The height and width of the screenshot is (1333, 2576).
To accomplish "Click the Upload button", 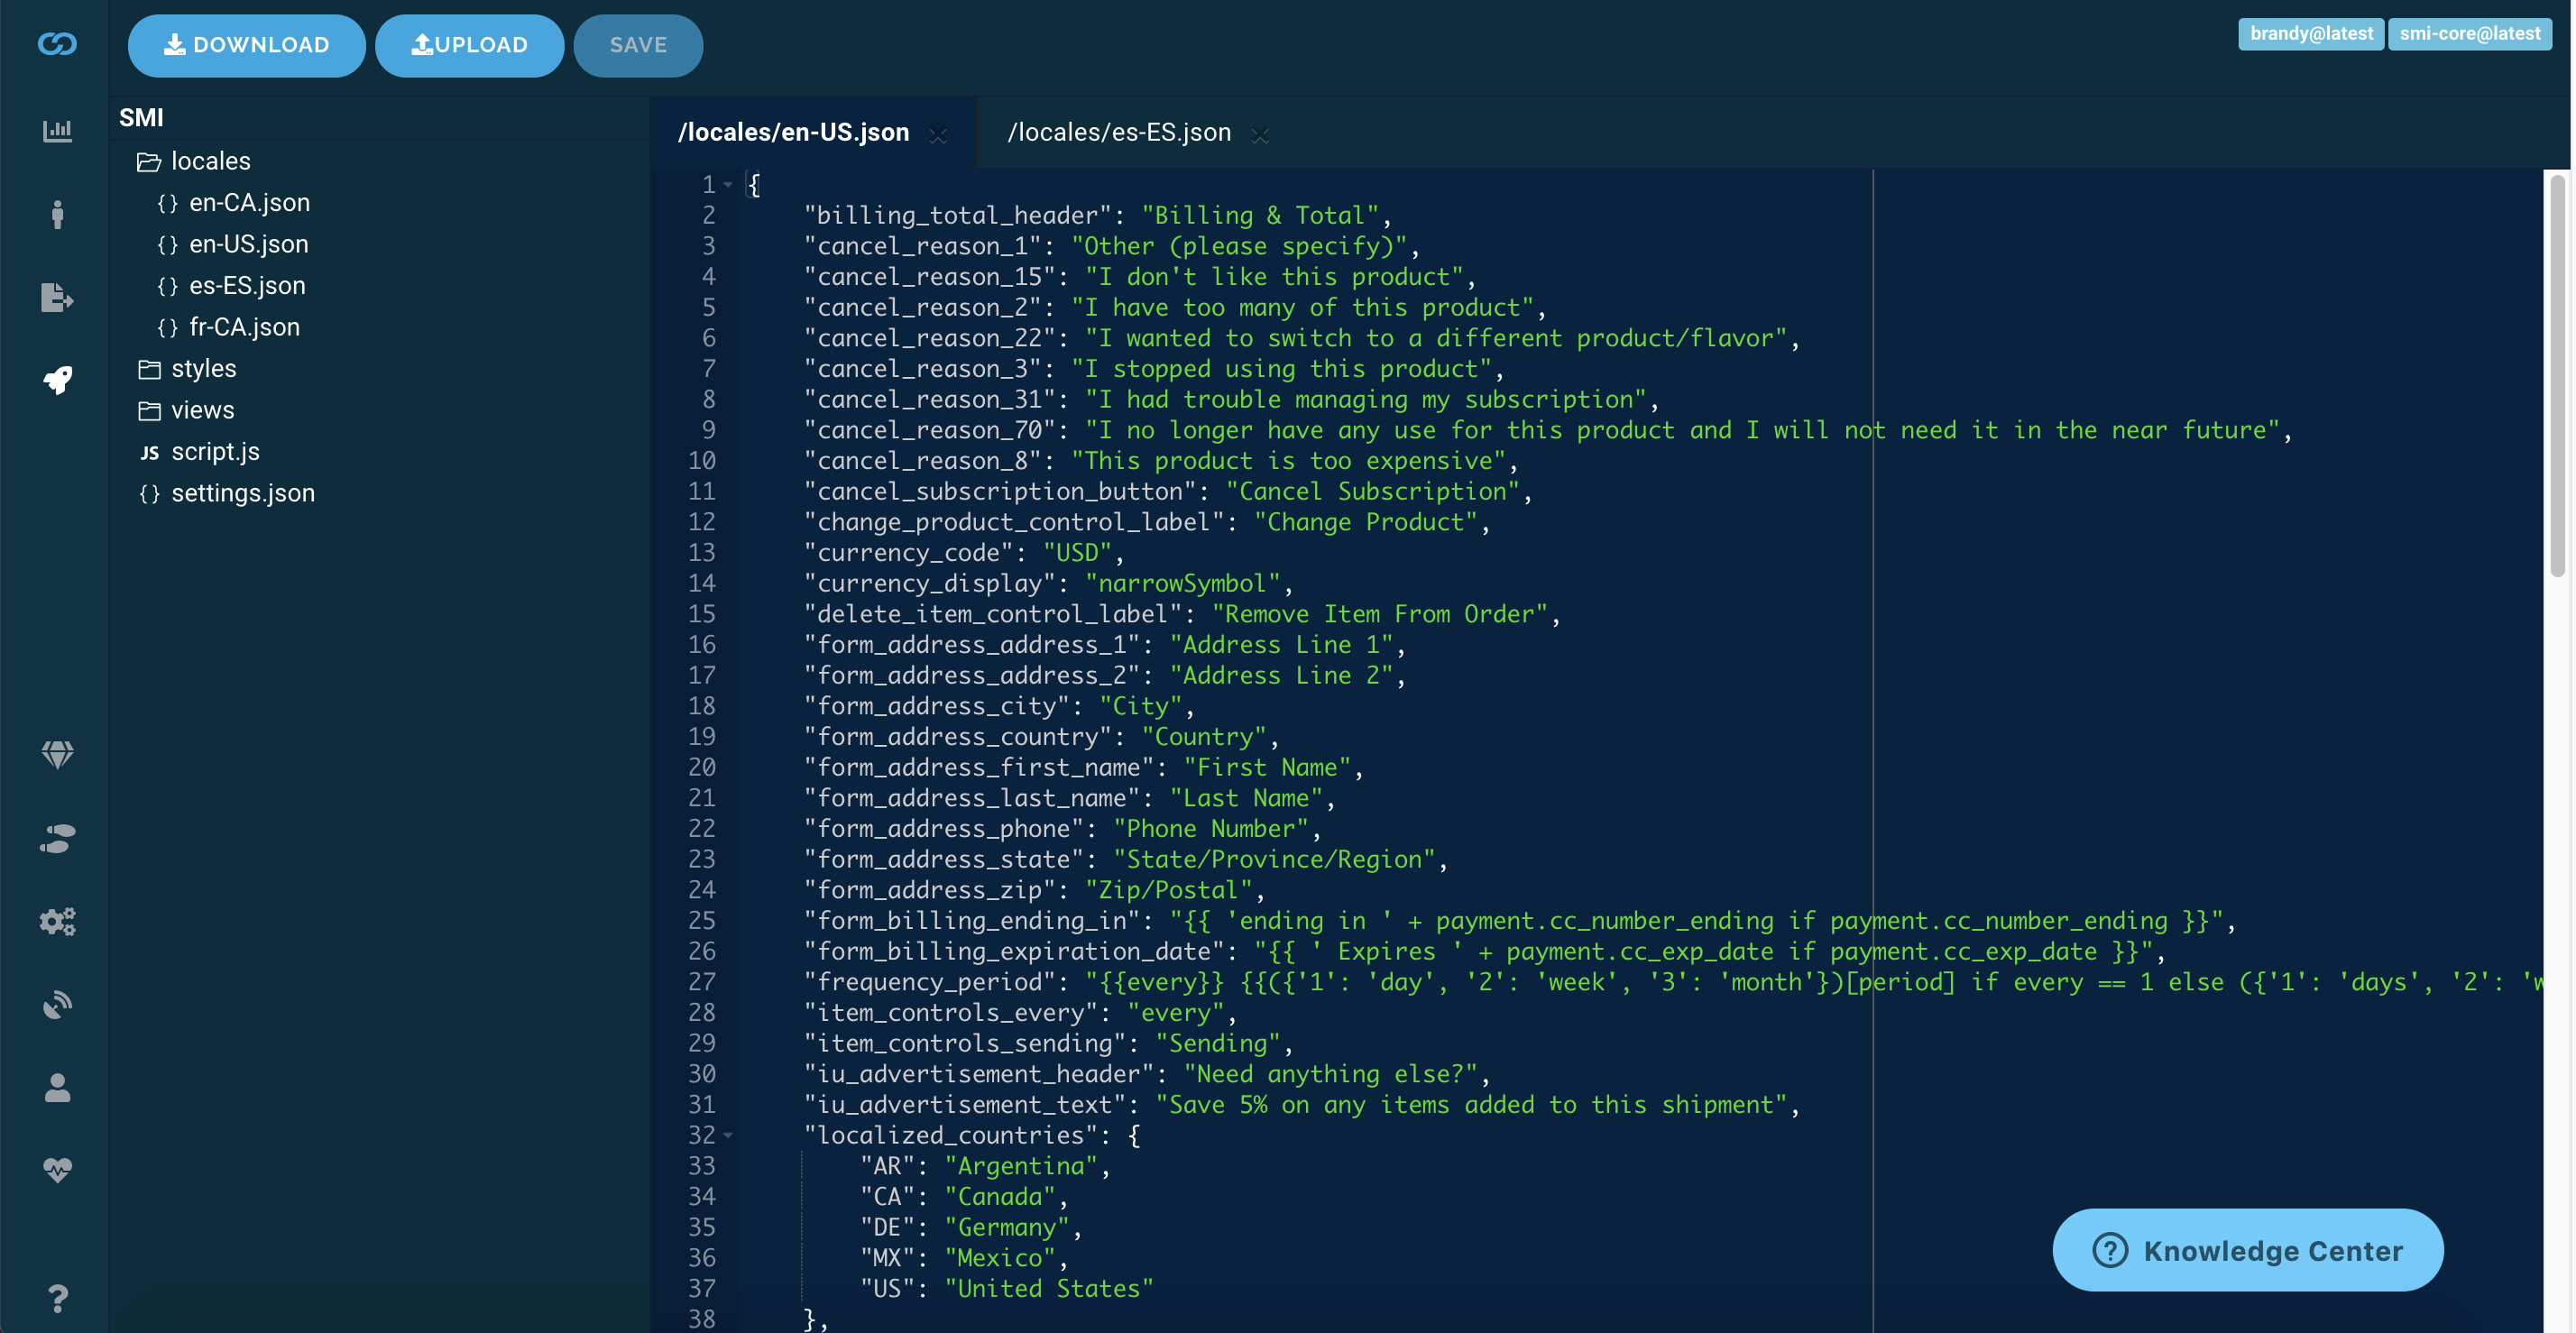I will (469, 45).
